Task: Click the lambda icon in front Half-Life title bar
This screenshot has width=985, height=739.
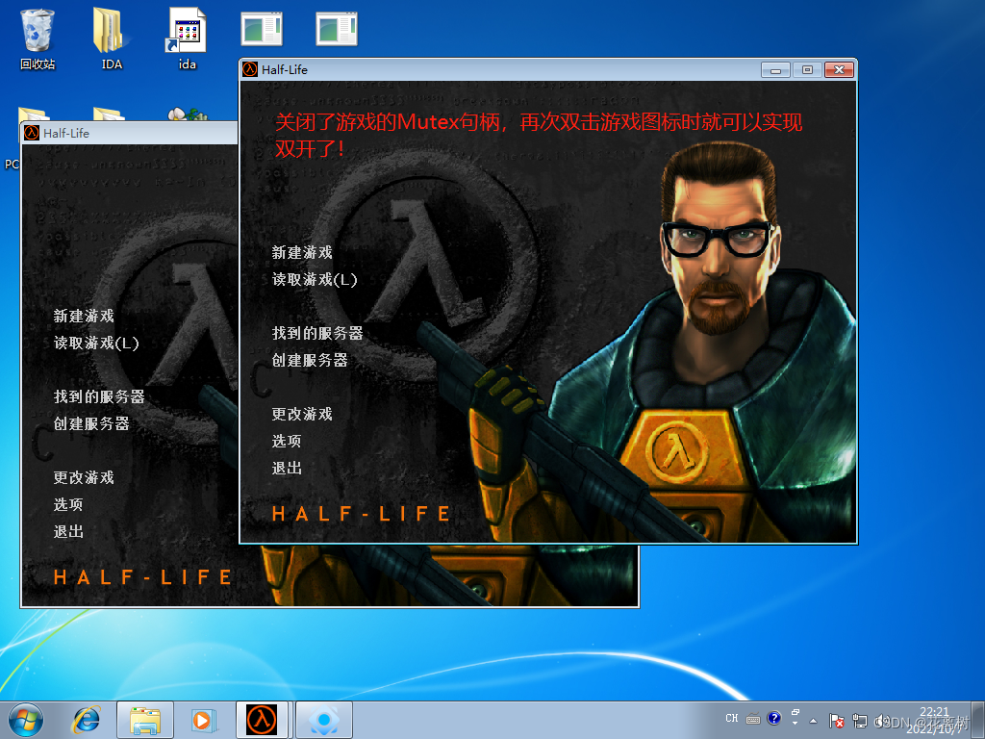Action: (x=250, y=69)
